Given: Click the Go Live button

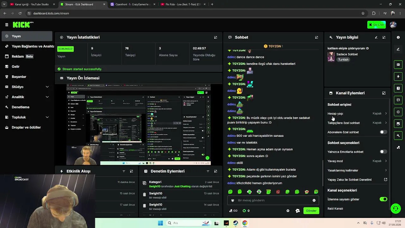Looking at the screenshot, I should tap(376, 25).
